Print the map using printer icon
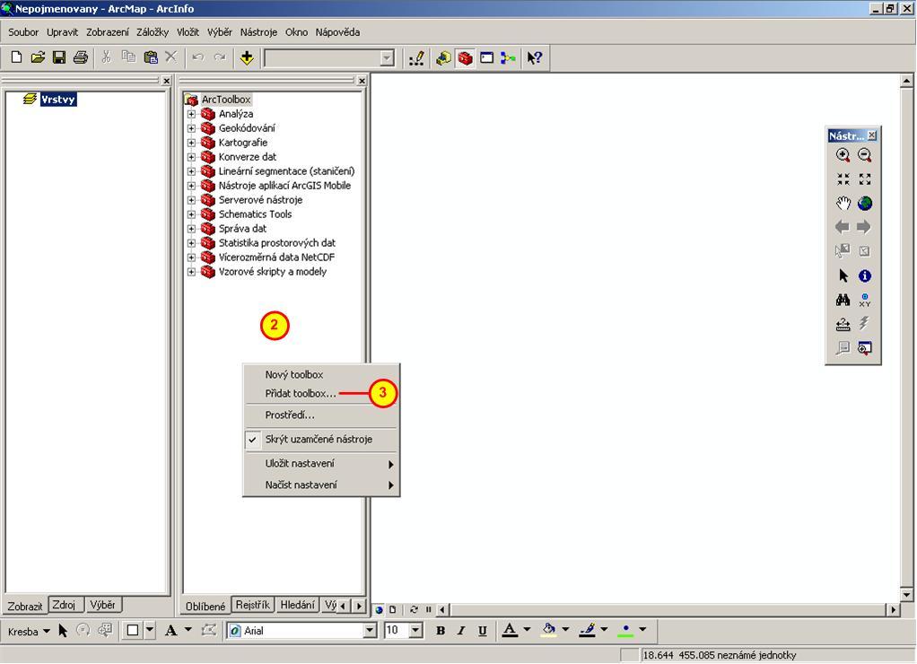This screenshot has width=917, height=664. pos(81,57)
